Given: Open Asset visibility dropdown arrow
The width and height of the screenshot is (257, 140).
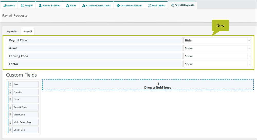Looking at the screenshot, I should pos(249,48).
